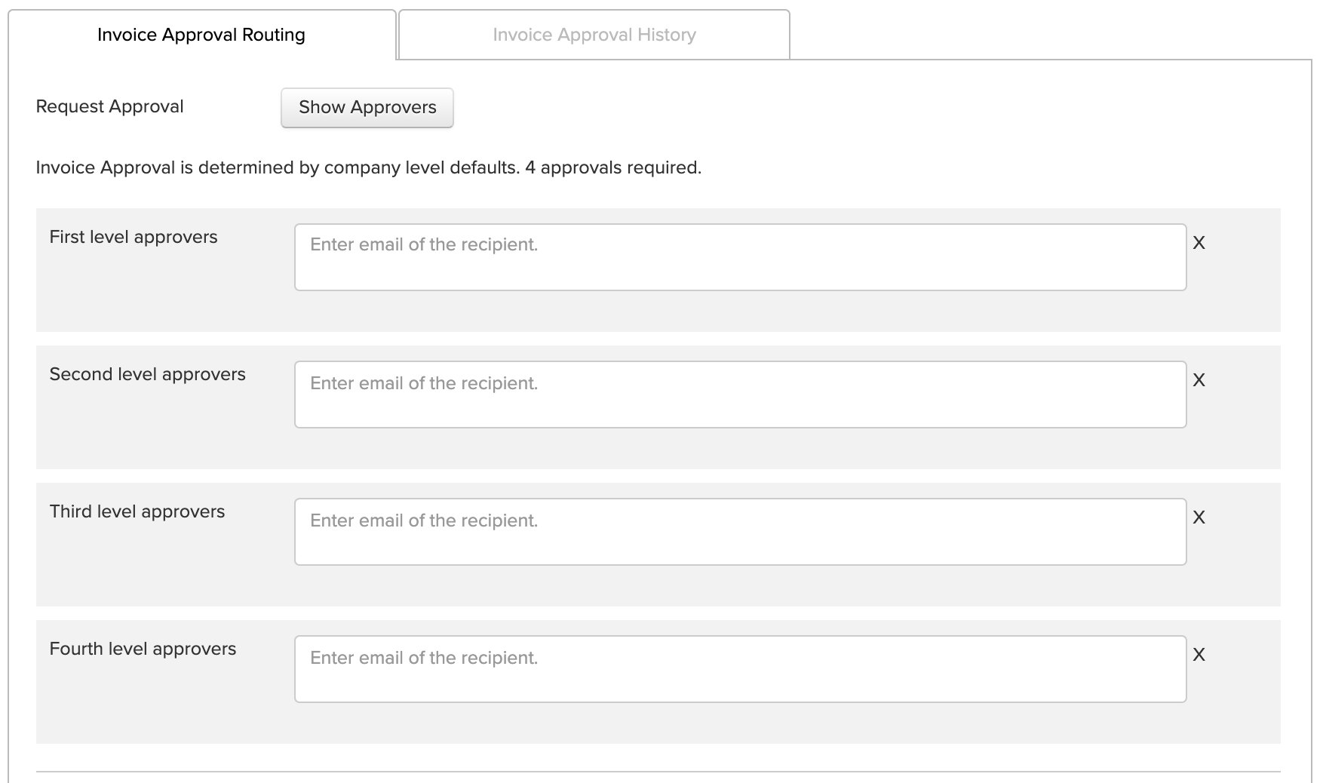Image resolution: width=1323 pixels, height=783 pixels.
Task: Delete the third level approvers row
Action: coord(1199,517)
